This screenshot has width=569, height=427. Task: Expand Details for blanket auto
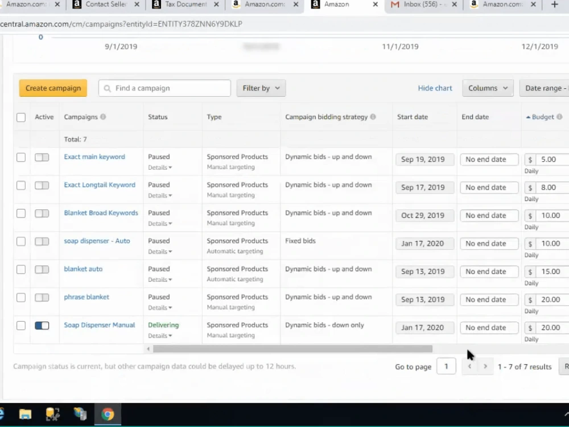[160, 280]
